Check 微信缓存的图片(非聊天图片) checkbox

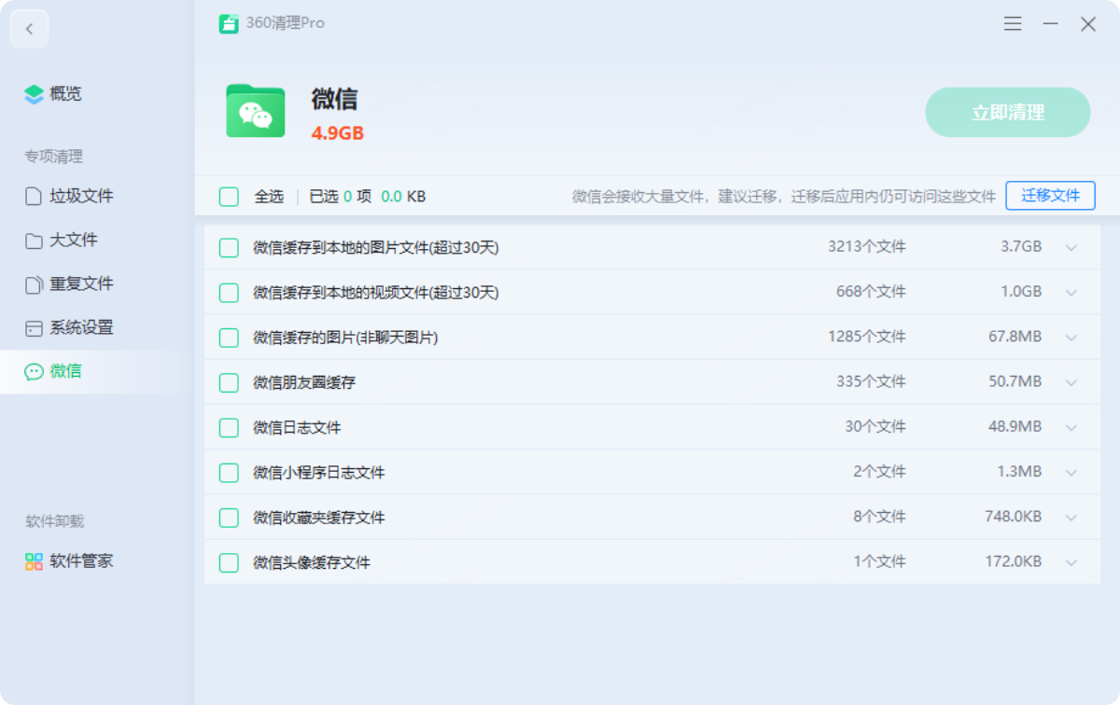click(x=229, y=338)
